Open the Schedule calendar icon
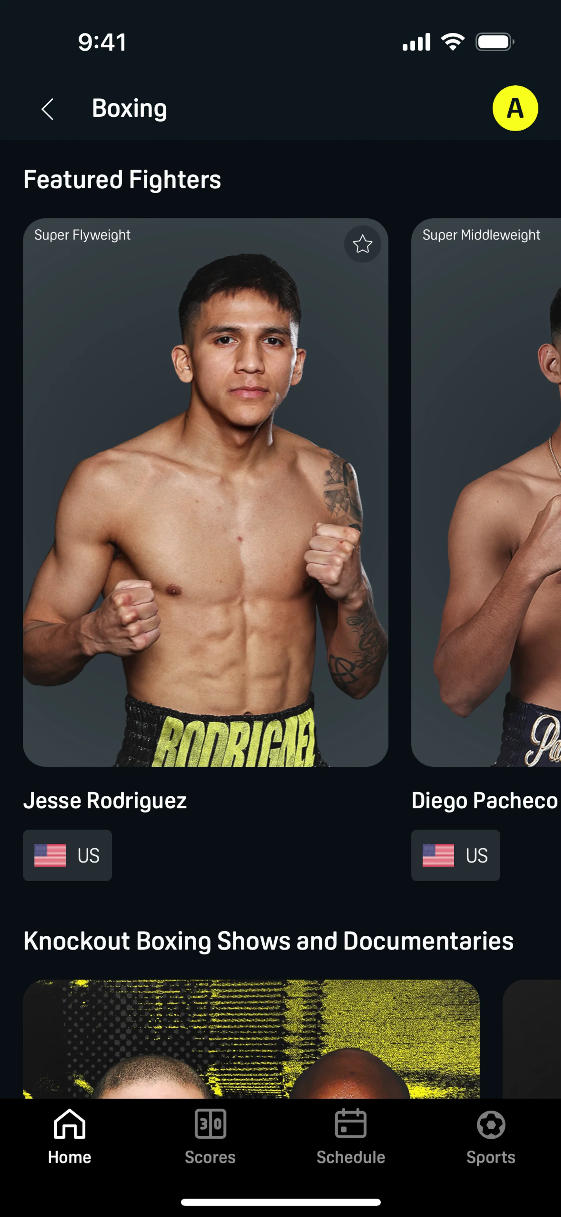Image resolution: width=561 pixels, height=1217 pixels. 350,1123
